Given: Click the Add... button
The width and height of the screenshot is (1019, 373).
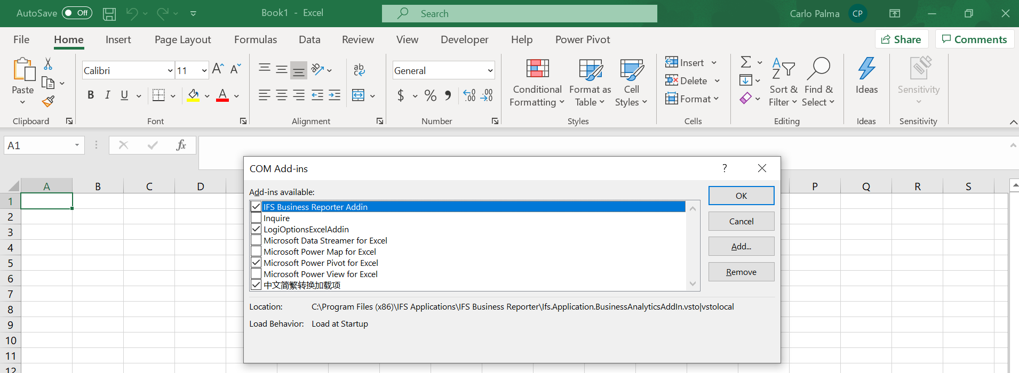Looking at the screenshot, I should click(741, 246).
